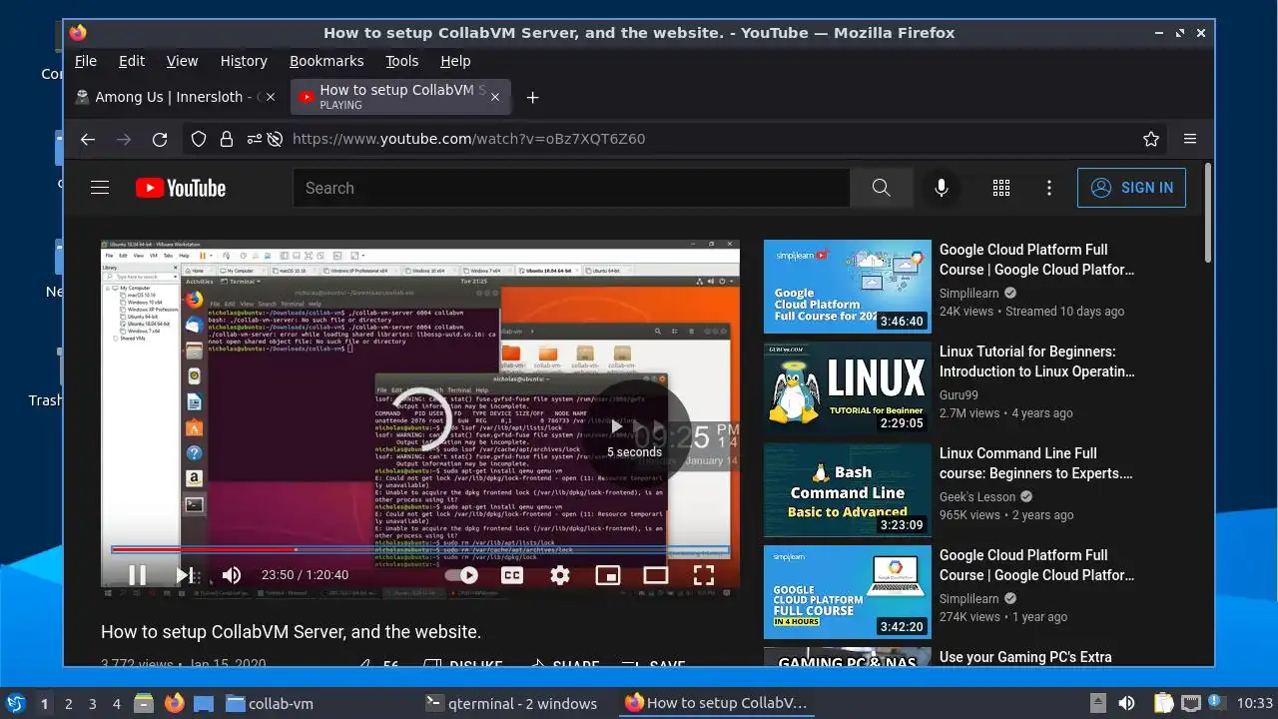Open YouTube three-dot settings menu
This screenshot has height=719, width=1278.
[1049, 188]
